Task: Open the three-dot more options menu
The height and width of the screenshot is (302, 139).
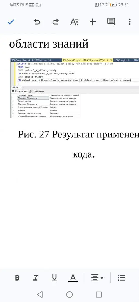Action: pos(130,22)
